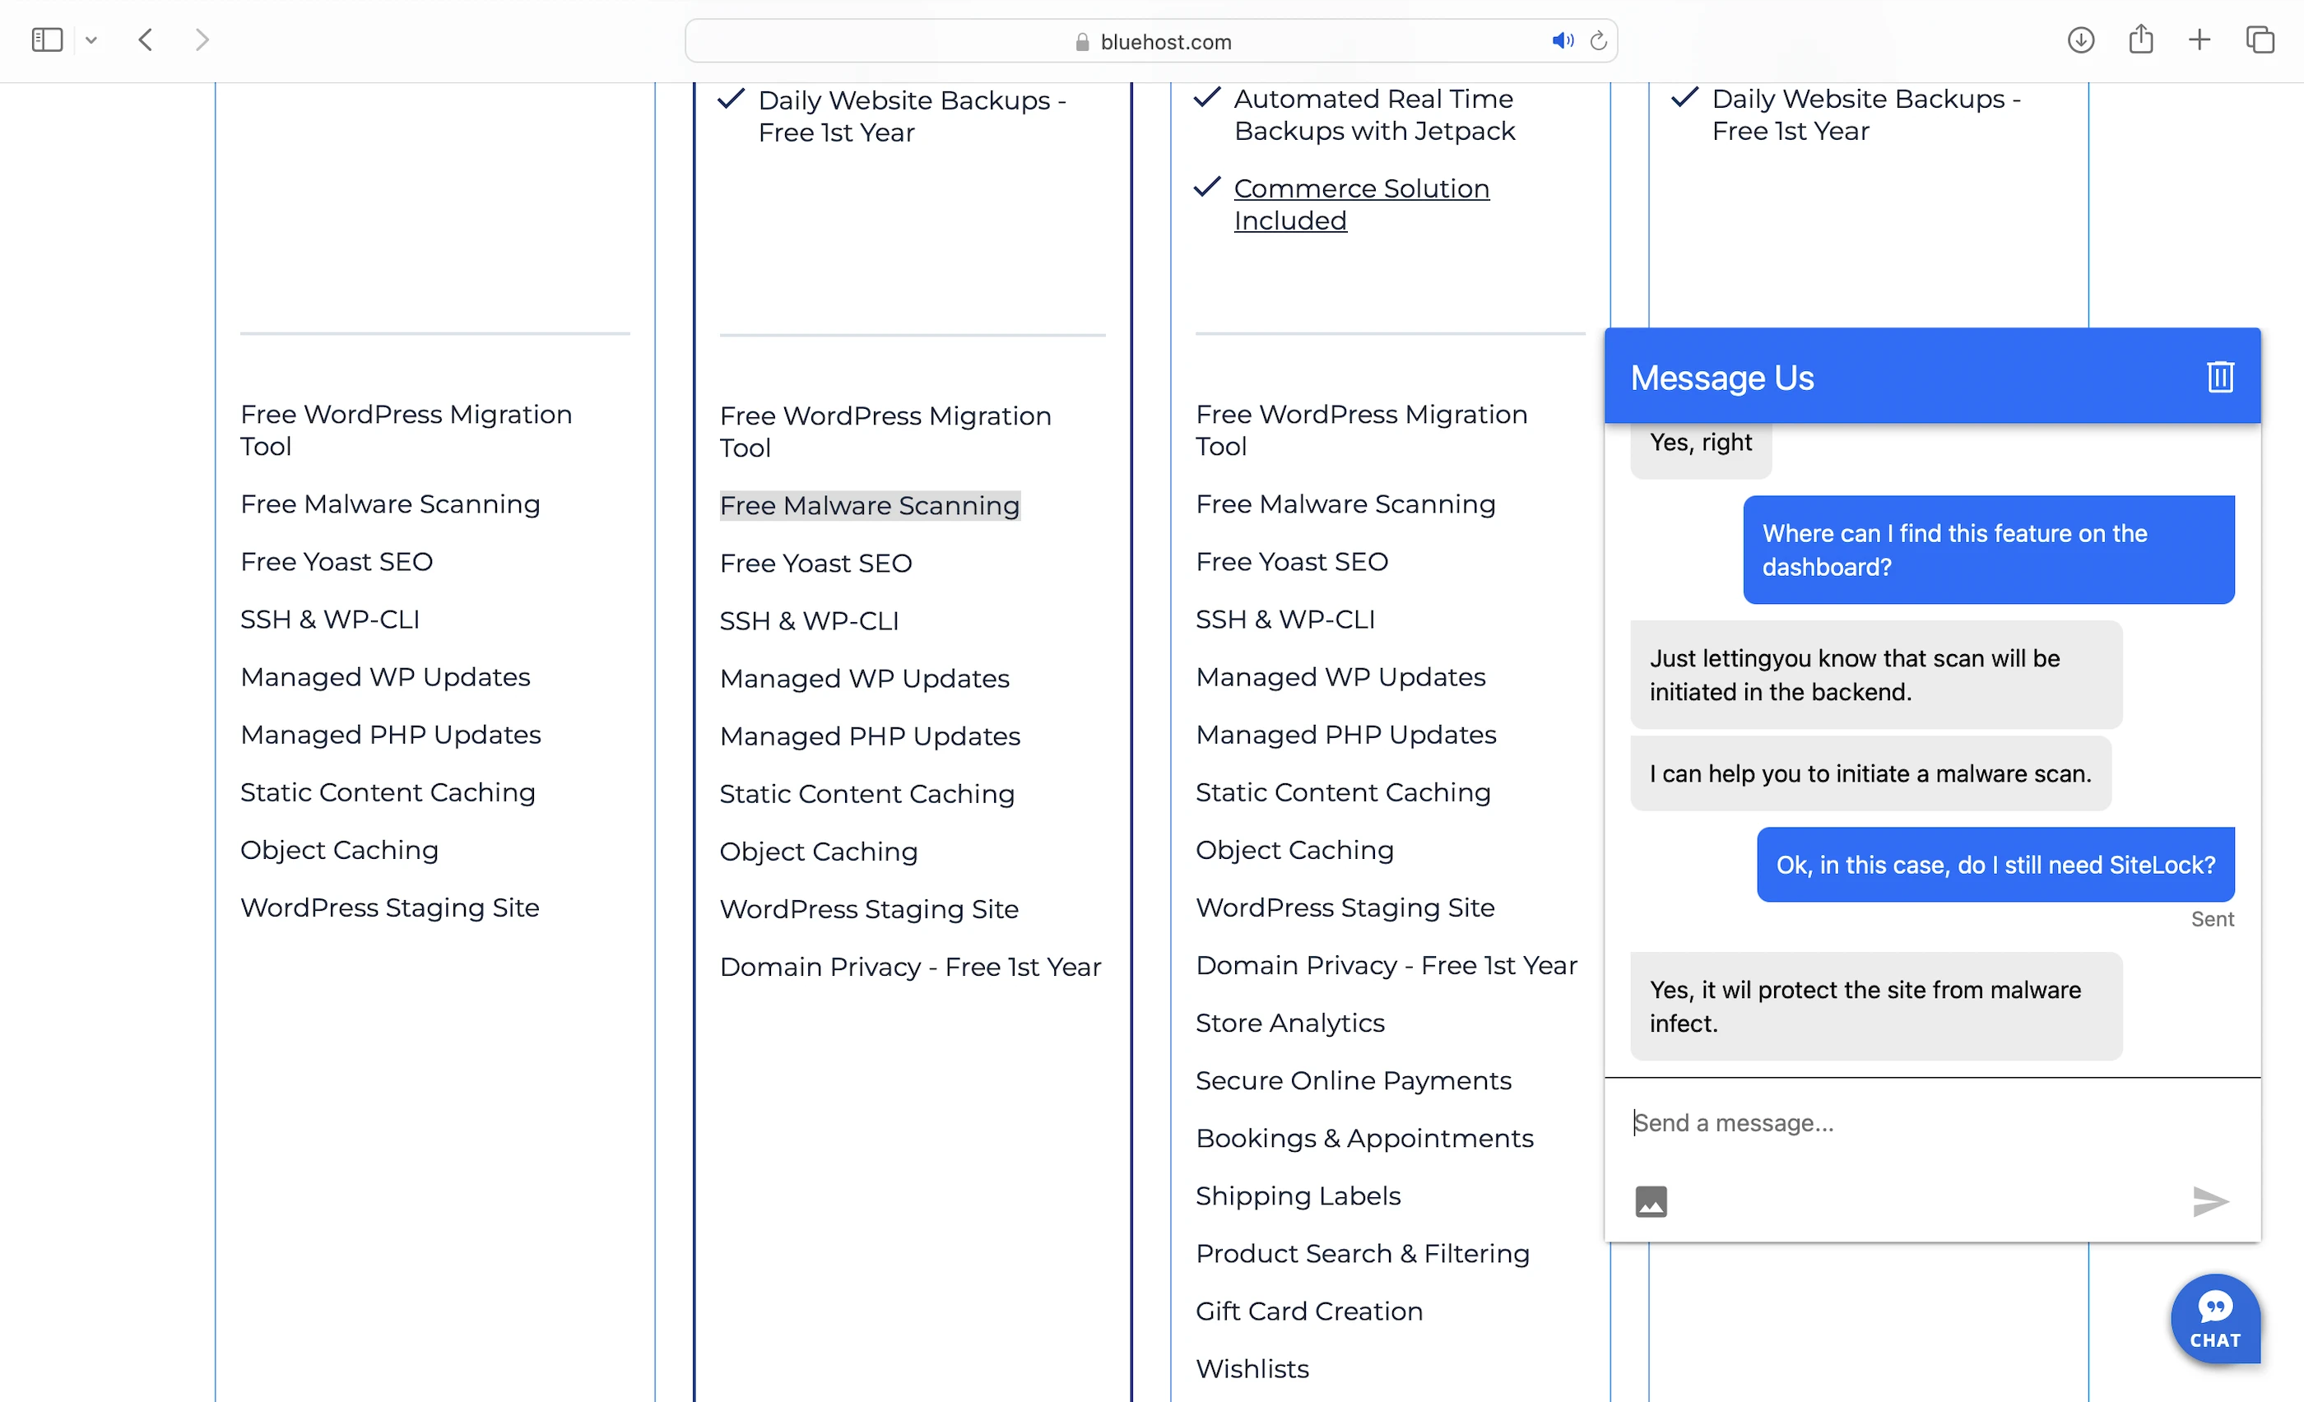Click the highlighted Free Malware Scanning text
The height and width of the screenshot is (1402, 2304).
point(870,506)
